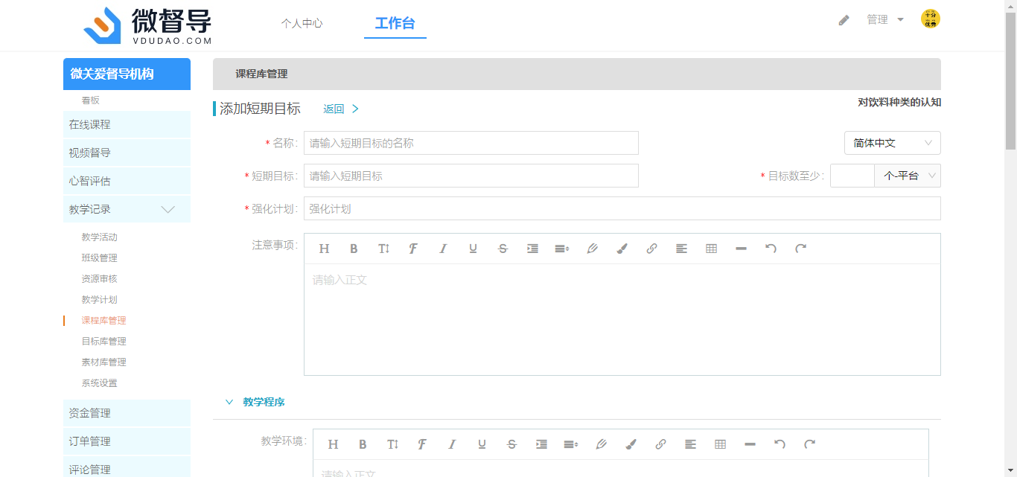Viewport: 1017px width, 477px height.
Task: Click line height icon in 注意事项 editor
Action: pos(562,249)
